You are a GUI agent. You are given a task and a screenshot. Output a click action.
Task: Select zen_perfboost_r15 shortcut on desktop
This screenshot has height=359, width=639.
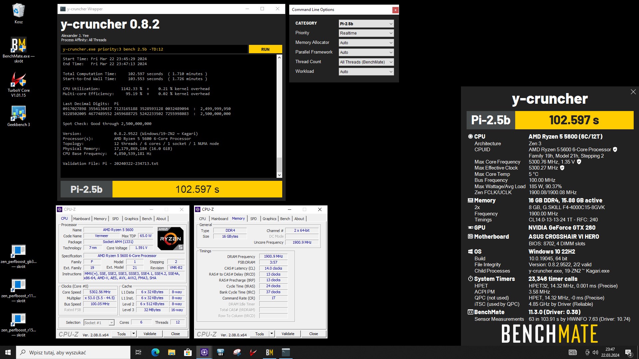19,325
